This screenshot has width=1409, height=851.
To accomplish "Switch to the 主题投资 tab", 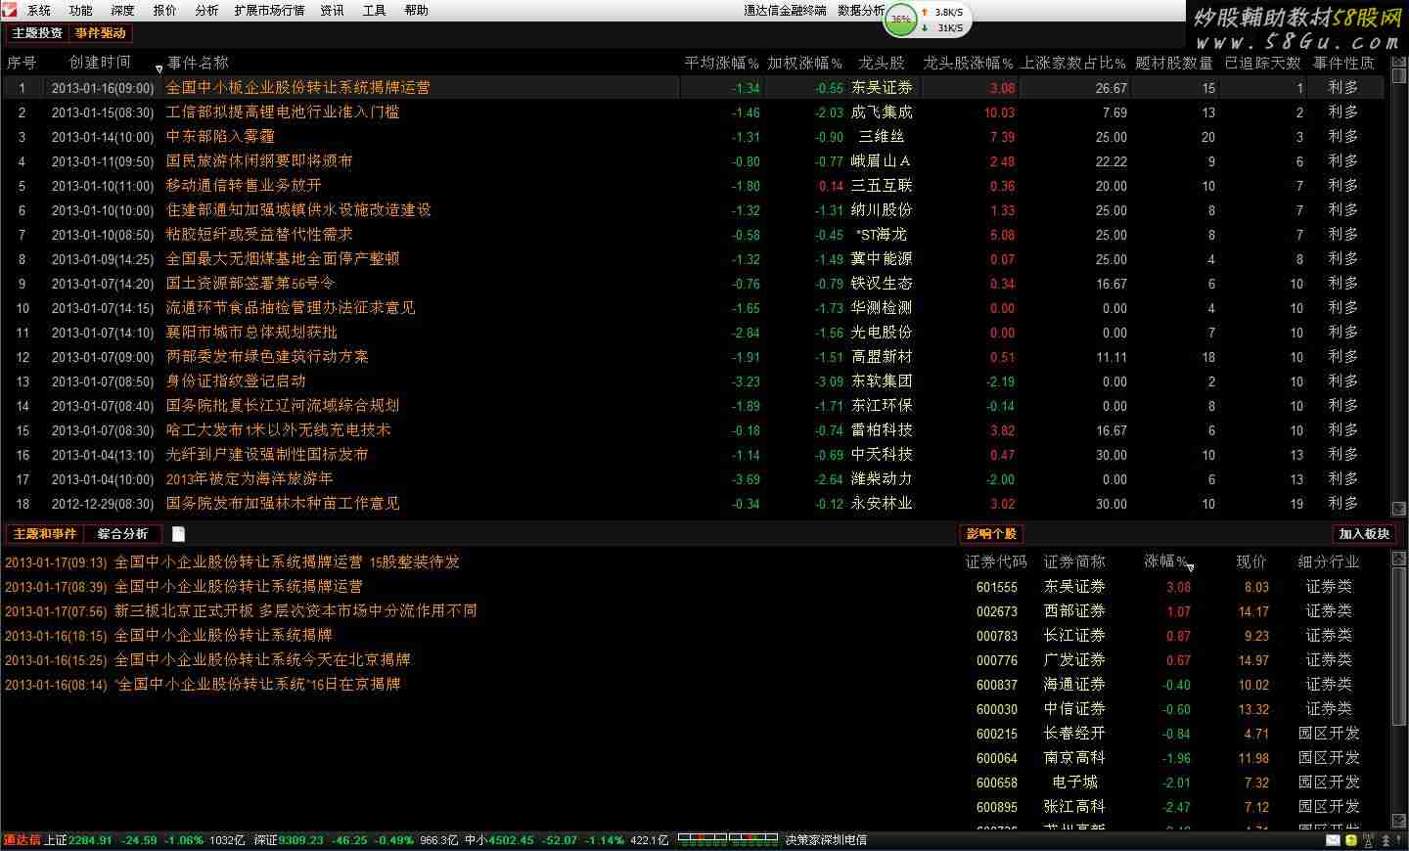I will click(x=37, y=33).
